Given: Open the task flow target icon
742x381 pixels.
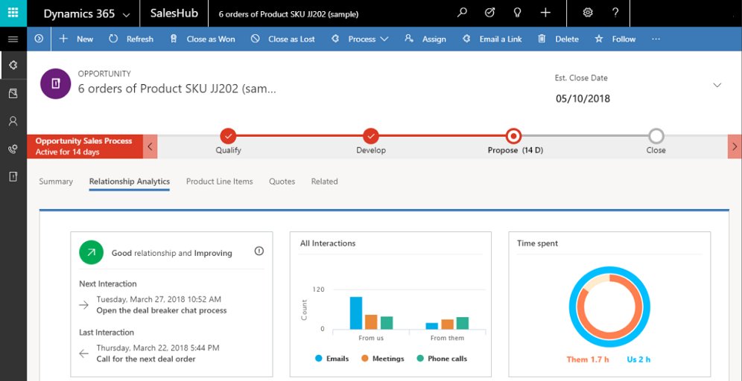Looking at the screenshot, I should (x=489, y=13).
